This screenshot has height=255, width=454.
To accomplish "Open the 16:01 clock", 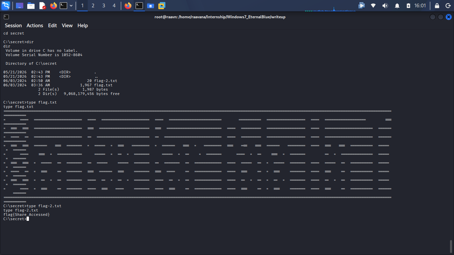I will (420, 6).
